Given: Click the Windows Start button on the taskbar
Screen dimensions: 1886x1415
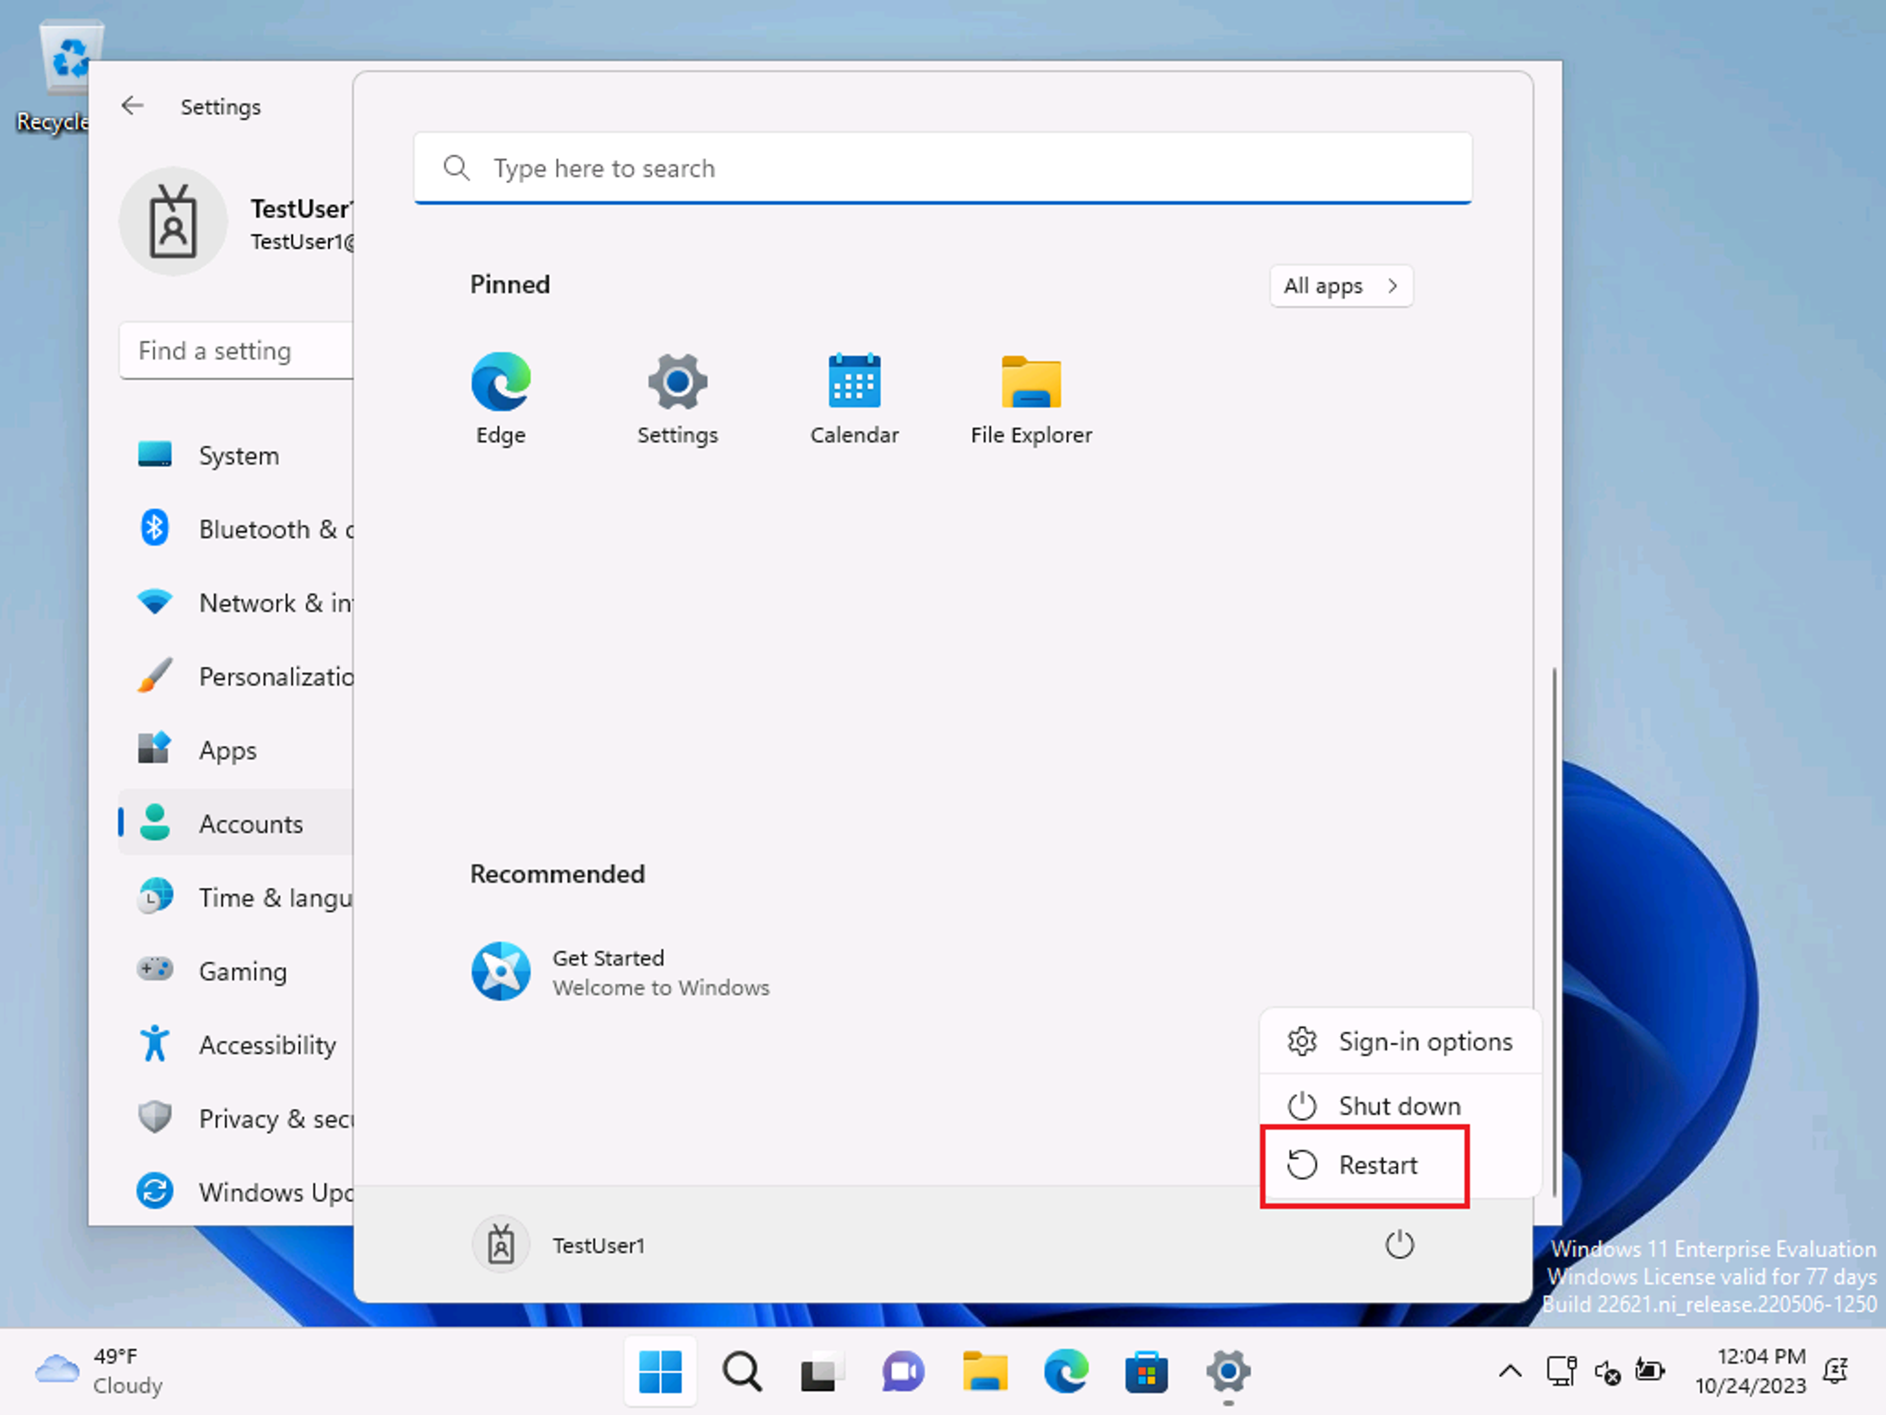Looking at the screenshot, I should tap(660, 1372).
